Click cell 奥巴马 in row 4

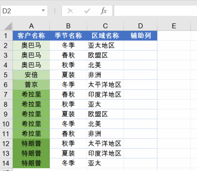coord(31,65)
